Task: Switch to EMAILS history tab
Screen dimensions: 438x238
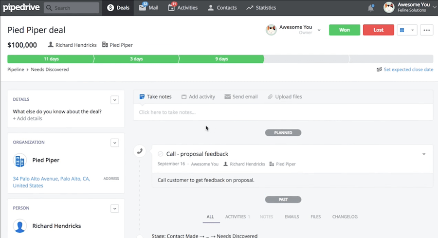Action: (292, 217)
